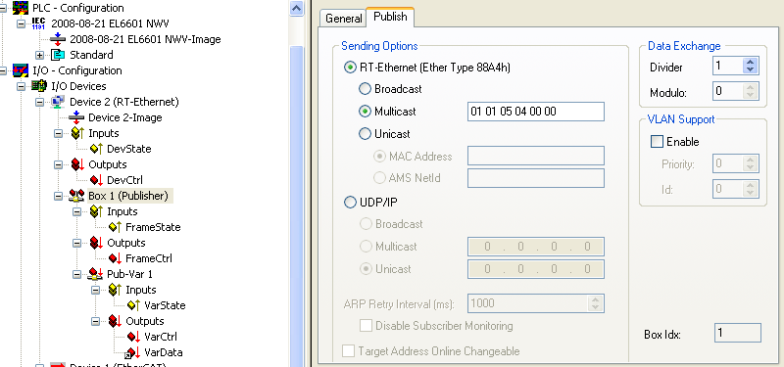Decrease the Divider value
The width and height of the screenshot is (784, 367).
point(750,70)
